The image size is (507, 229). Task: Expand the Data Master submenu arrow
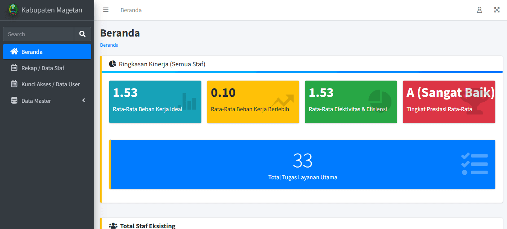(84, 101)
